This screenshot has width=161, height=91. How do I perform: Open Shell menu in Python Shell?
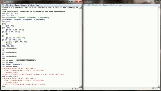click(12, 5)
